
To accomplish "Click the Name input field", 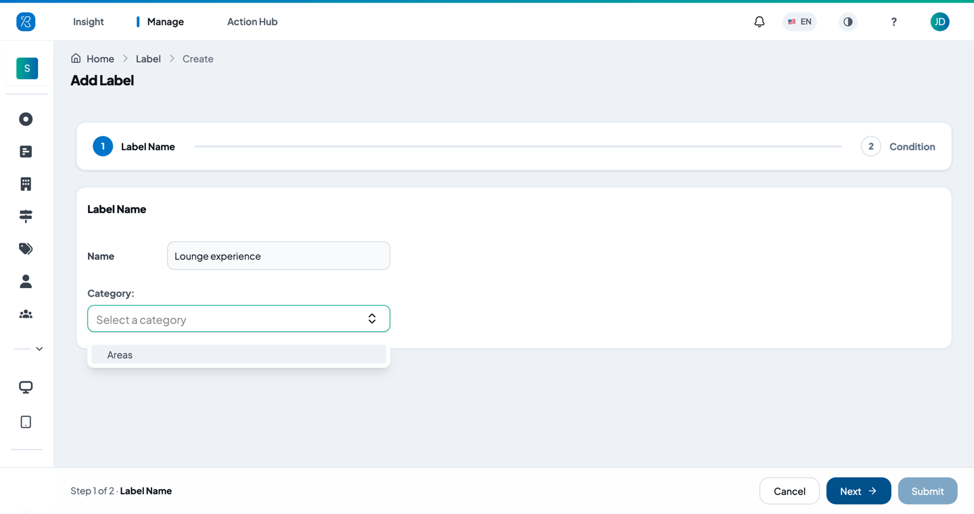I will coord(279,256).
